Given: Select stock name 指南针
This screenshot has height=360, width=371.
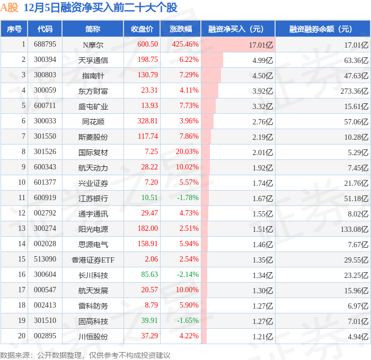Looking at the screenshot, I should (x=93, y=76).
